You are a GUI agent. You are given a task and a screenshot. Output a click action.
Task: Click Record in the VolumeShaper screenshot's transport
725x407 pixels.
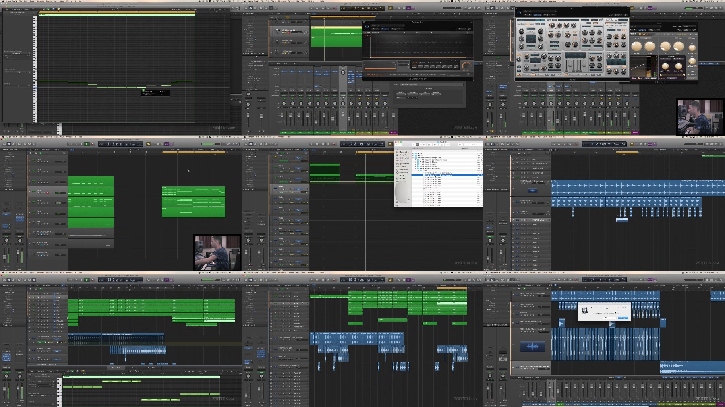(x=334, y=8)
